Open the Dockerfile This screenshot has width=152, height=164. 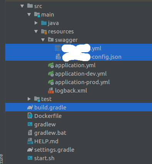click(x=48, y=116)
